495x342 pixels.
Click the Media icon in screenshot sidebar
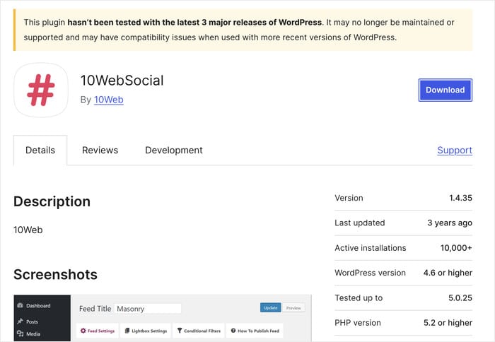pos(21,334)
